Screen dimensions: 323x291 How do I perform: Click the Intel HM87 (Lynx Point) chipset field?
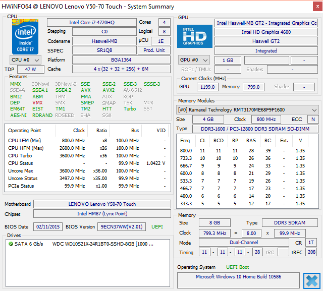[102, 214]
